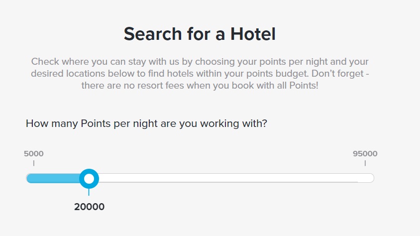Click the 20000 current value label

point(89,207)
